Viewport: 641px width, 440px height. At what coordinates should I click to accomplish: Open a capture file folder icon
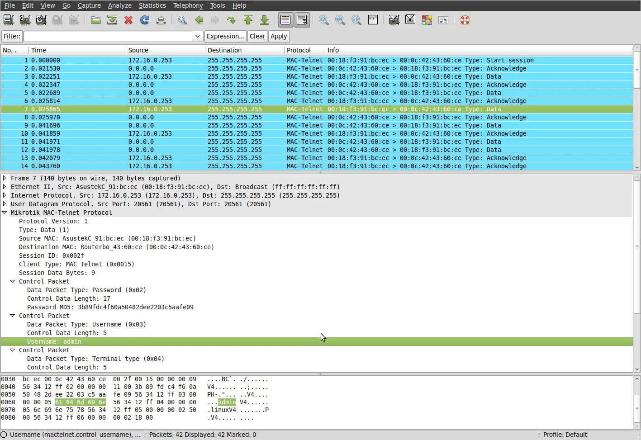click(x=95, y=20)
